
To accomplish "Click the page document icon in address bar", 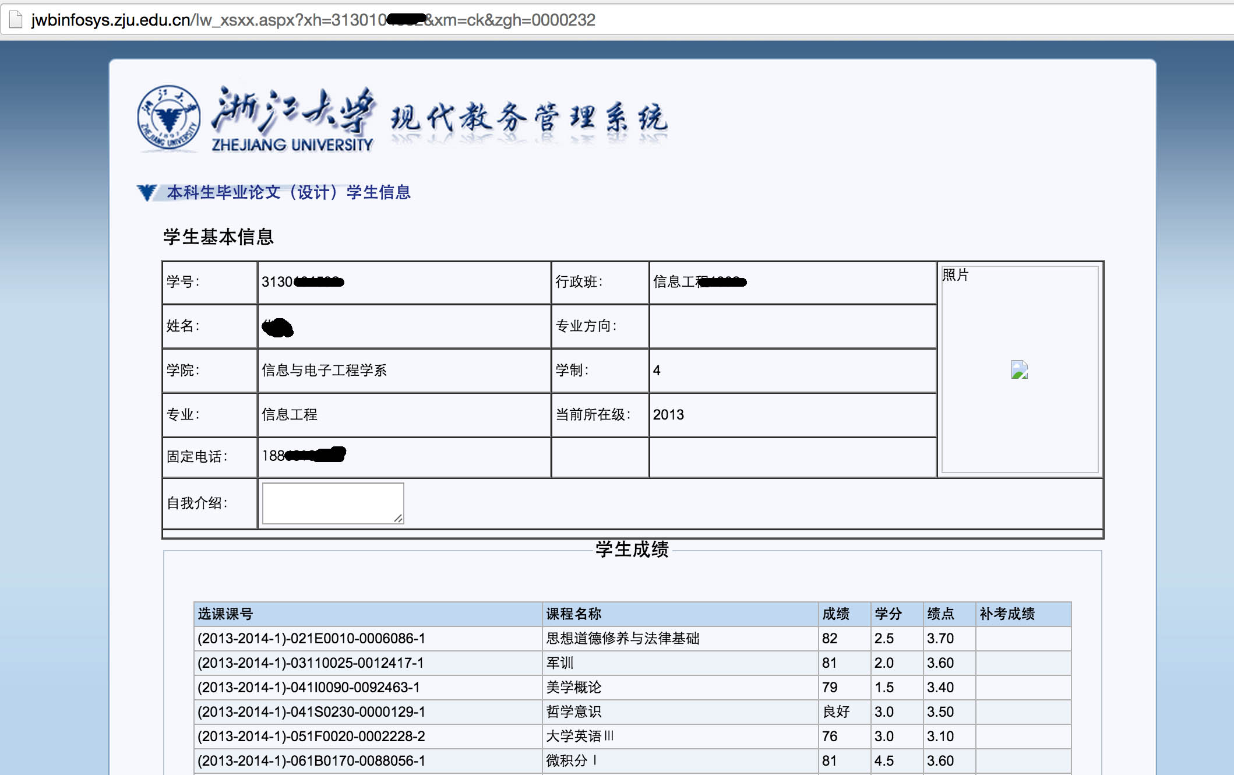I will (x=16, y=20).
